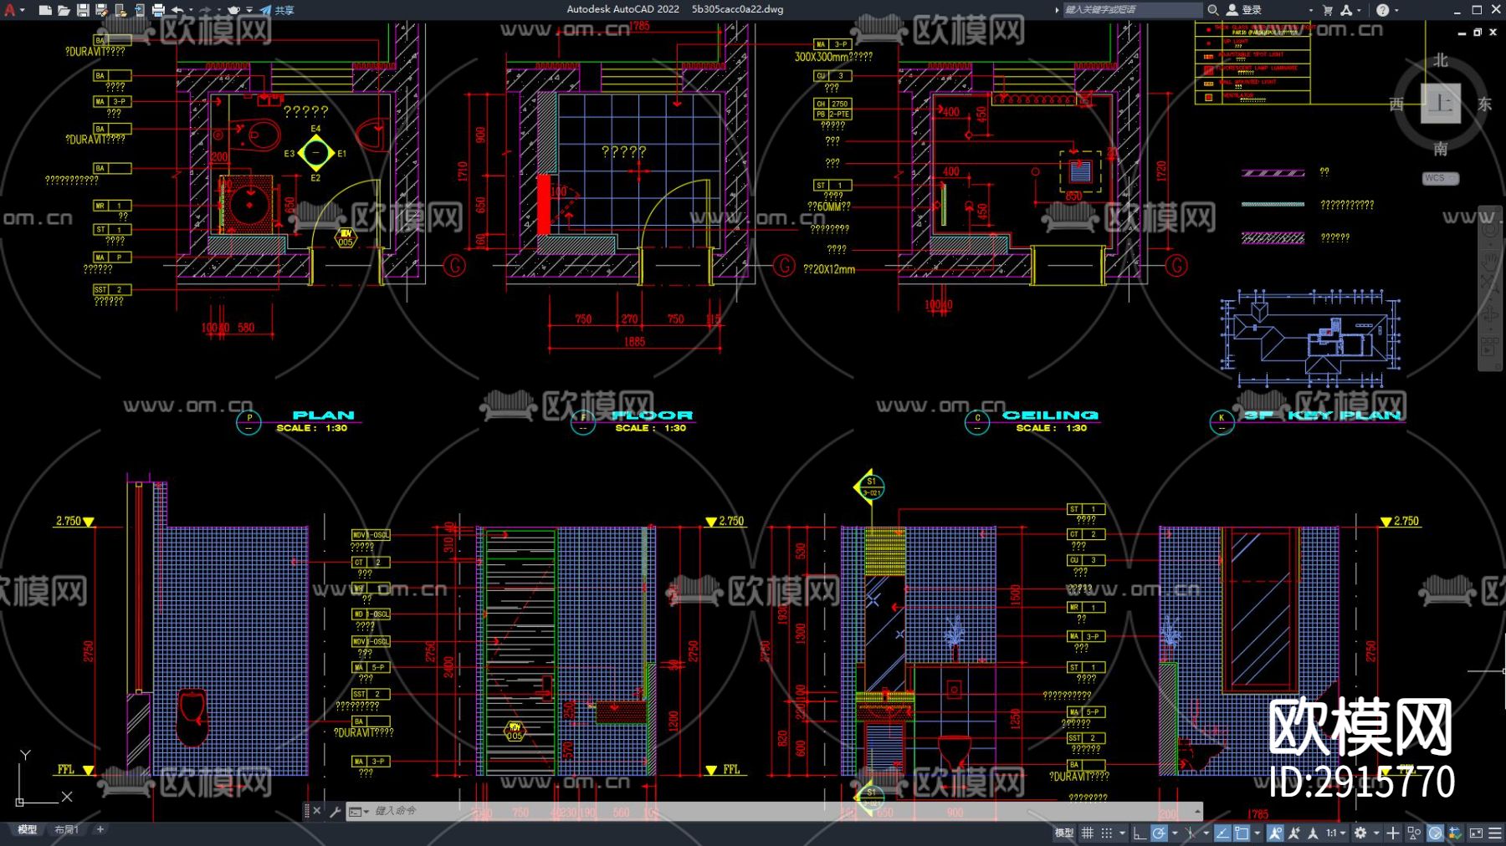The height and width of the screenshot is (846, 1506).
Task: Select the 模型 model tab
Action: [x=28, y=829]
